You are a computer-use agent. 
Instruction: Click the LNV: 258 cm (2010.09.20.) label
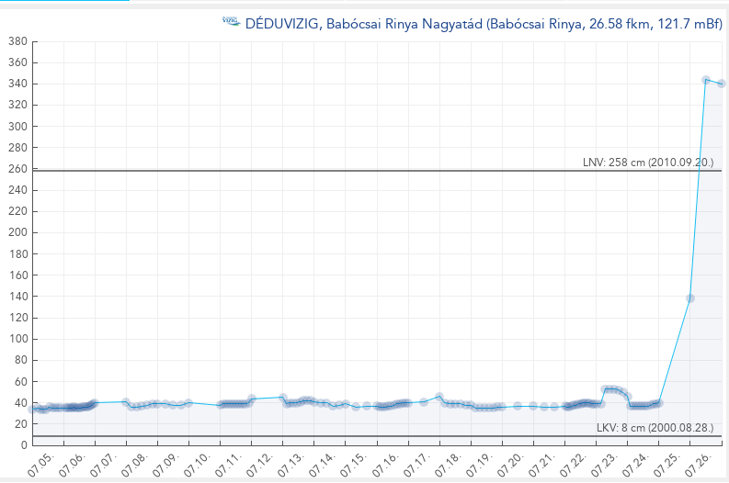click(x=649, y=162)
